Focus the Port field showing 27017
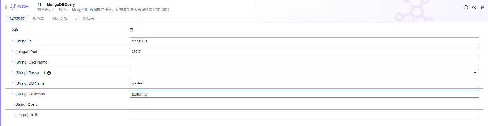 (x=304, y=52)
